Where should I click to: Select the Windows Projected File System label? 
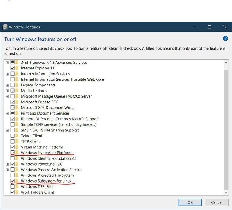coord(47,175)
